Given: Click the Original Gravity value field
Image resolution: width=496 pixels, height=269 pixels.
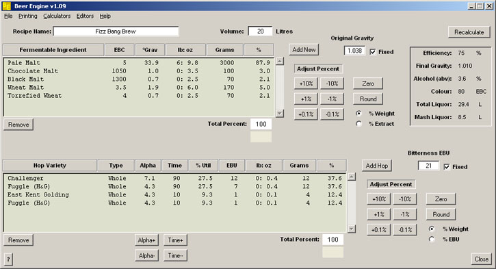Looking at the screenshot, I should (x=354, y=51).
